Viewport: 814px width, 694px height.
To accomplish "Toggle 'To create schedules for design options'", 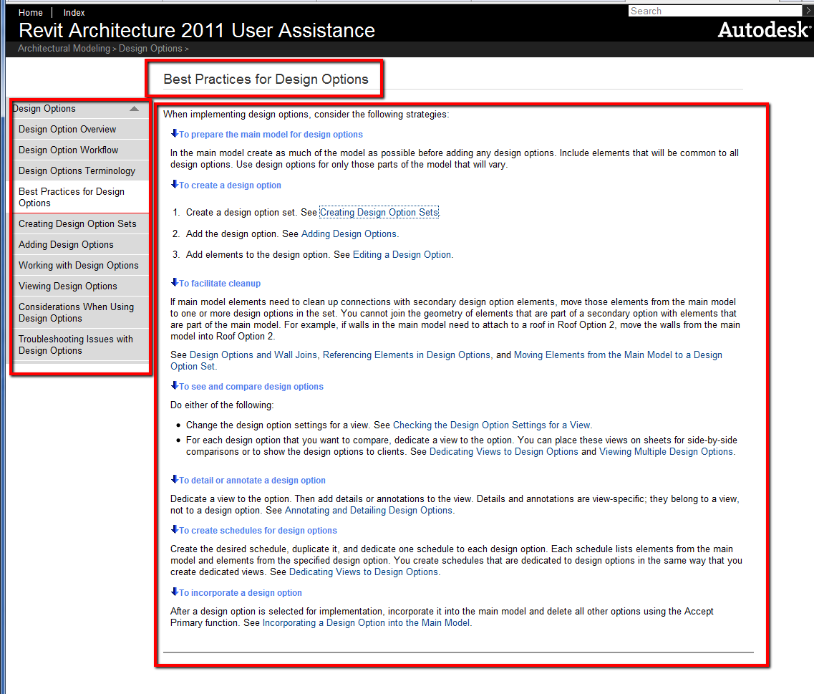I will point(254,530).
